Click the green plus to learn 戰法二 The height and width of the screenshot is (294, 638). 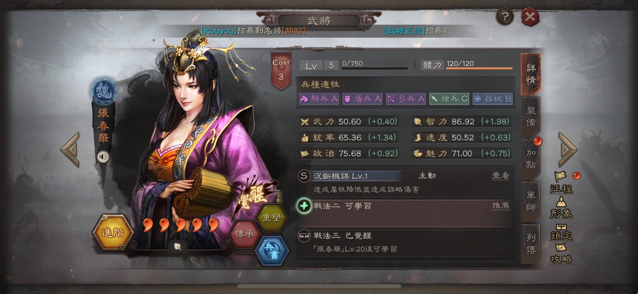304,206
